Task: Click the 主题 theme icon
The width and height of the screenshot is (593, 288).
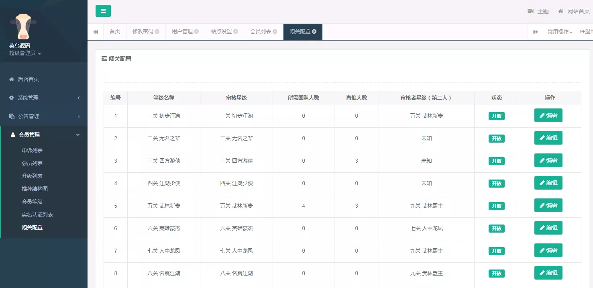Action: tap(530, 11)
